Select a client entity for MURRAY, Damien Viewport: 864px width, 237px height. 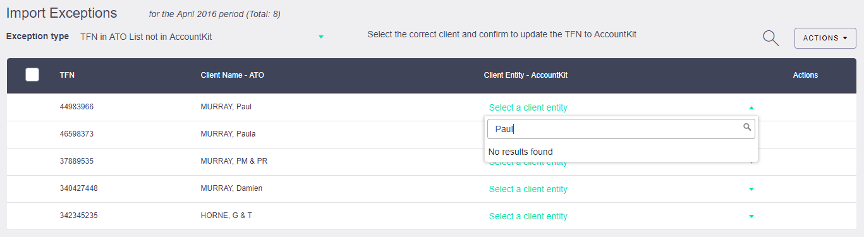(x=528, y=189)
